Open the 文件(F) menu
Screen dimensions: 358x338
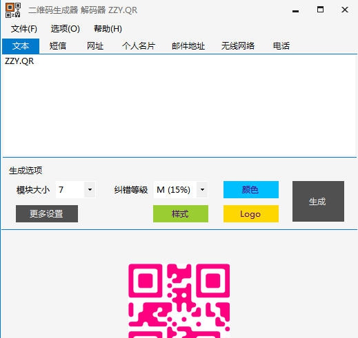(x=24, y=29)
